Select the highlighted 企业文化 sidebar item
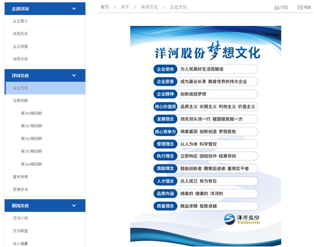The width and height of the screenshot is (314, 247). (45, 88)
